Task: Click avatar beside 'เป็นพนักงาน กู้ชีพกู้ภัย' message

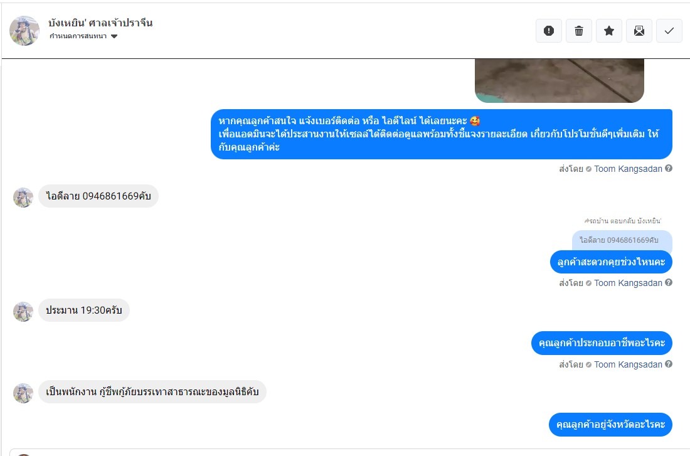Action: pyautogui.click(x=23, y=393)
